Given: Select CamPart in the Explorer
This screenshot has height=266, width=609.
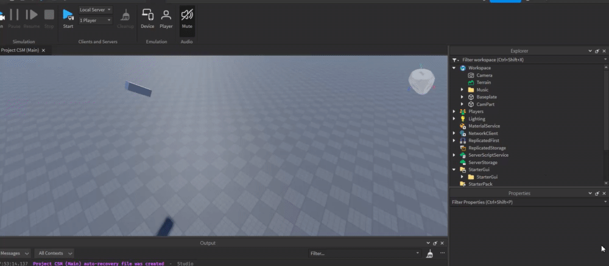Looking at the screenshot, I should (485, 104).
